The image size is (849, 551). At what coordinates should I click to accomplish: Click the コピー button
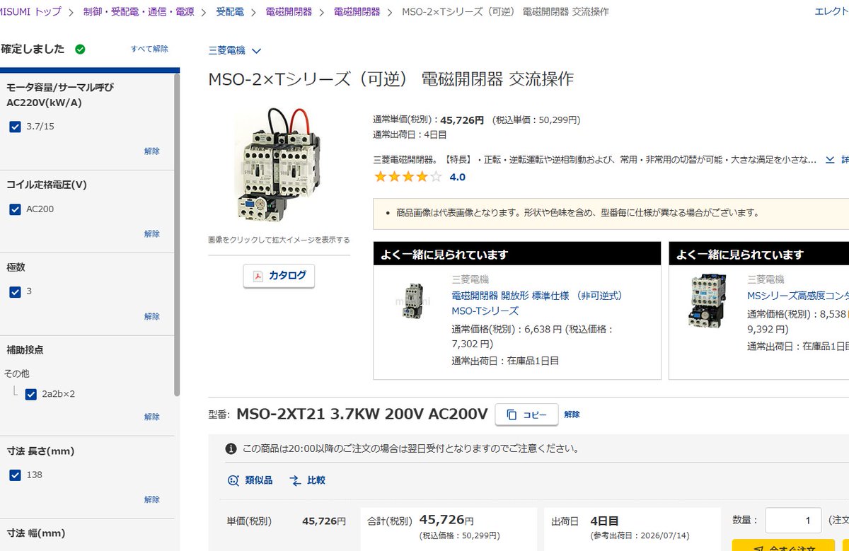(526, 414)
